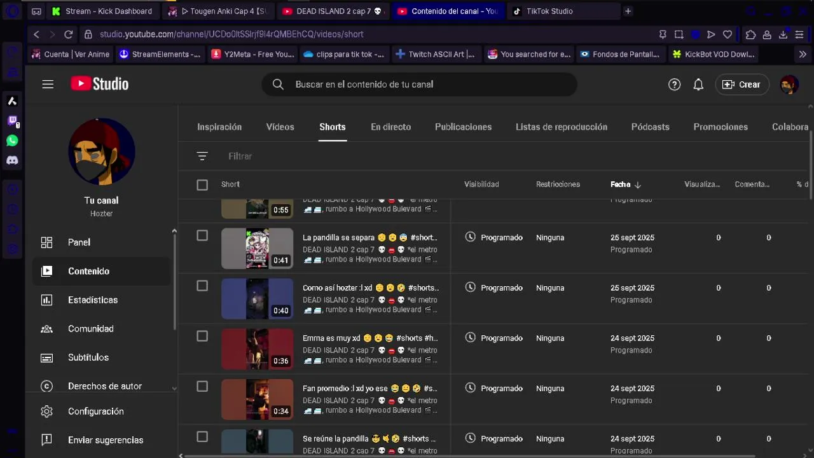Open Derechos de autor in the sidebar
Screen dimensions: 814x458
click(102, 386)
